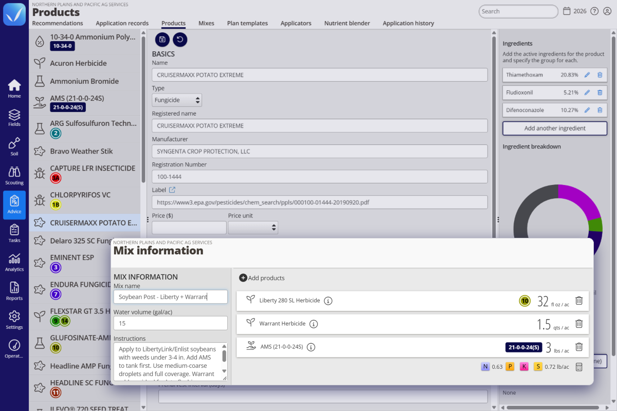Open the external Label link icon

172,190
